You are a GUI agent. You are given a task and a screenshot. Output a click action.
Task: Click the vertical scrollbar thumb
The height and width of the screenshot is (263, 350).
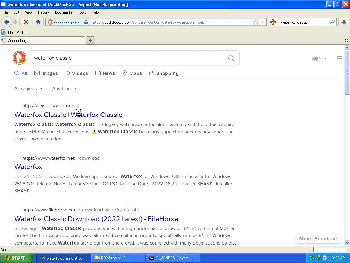click(x=347, y=72)
